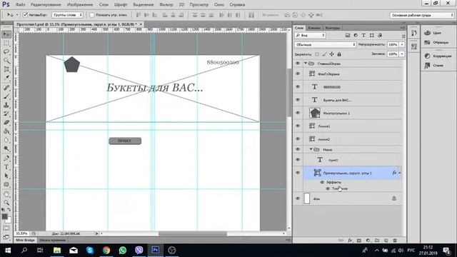Screen dimensions: 457x257
Task: Open the Mini Bridge tab
Action: pyautogui.click(x=25, y=240)
